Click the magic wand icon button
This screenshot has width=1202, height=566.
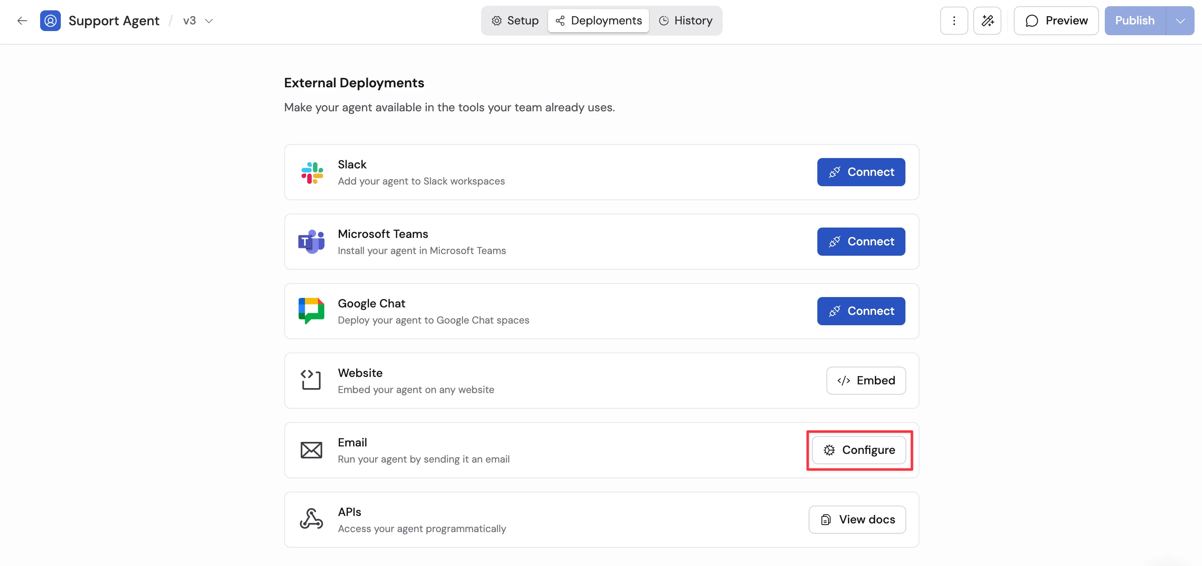tap(987, 21)
